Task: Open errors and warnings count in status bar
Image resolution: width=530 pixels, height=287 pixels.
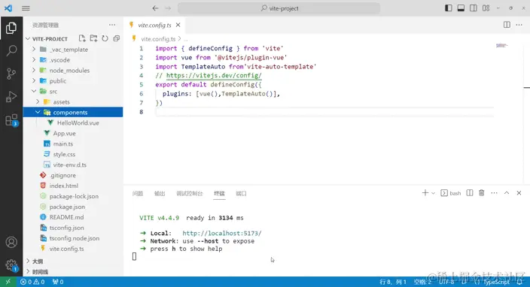Action: tap(32, 282)
